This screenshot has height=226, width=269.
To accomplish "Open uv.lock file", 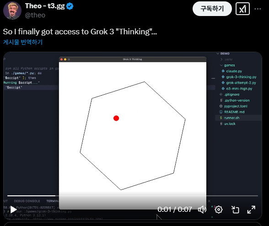I will coord(230,124).
